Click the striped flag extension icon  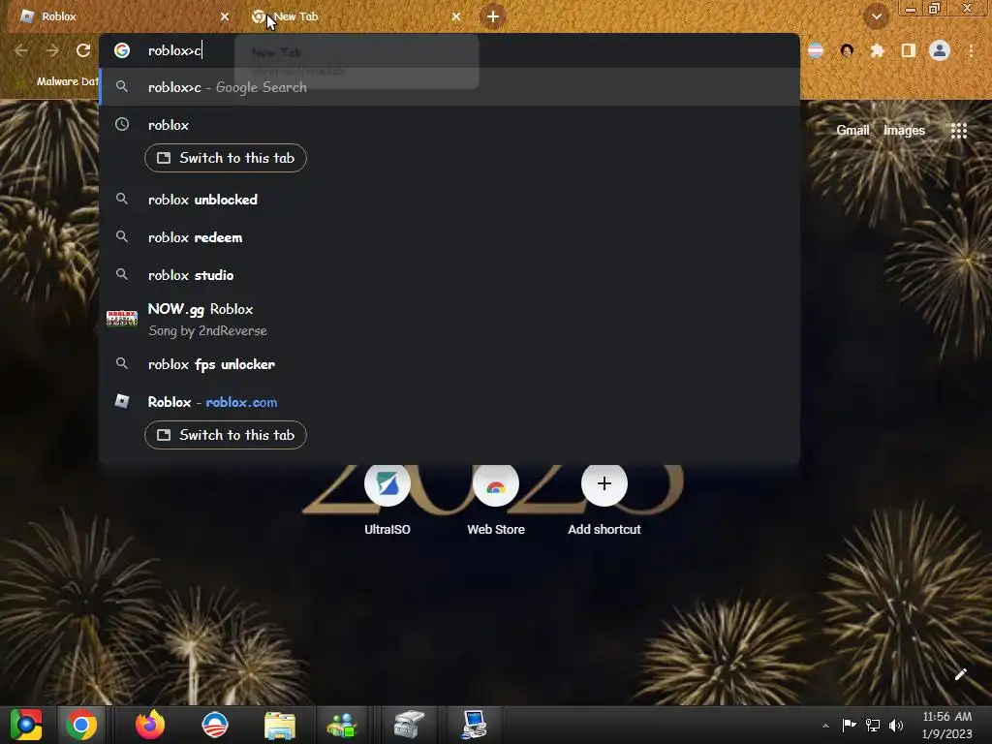click(x=816, y=50)
